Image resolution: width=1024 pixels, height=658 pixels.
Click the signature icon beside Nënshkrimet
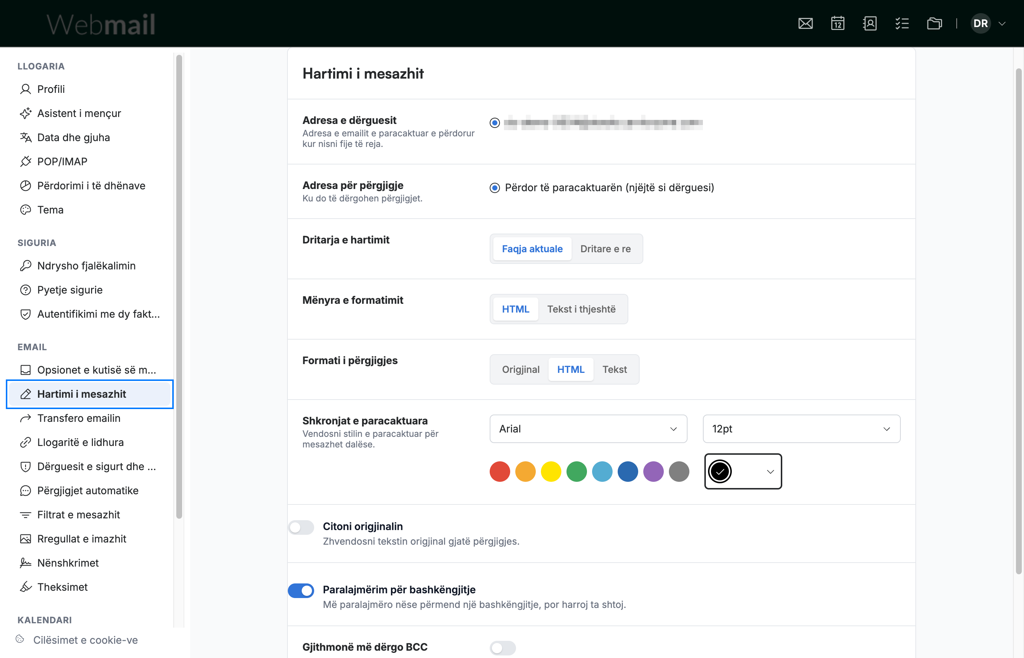coord(26,563)
